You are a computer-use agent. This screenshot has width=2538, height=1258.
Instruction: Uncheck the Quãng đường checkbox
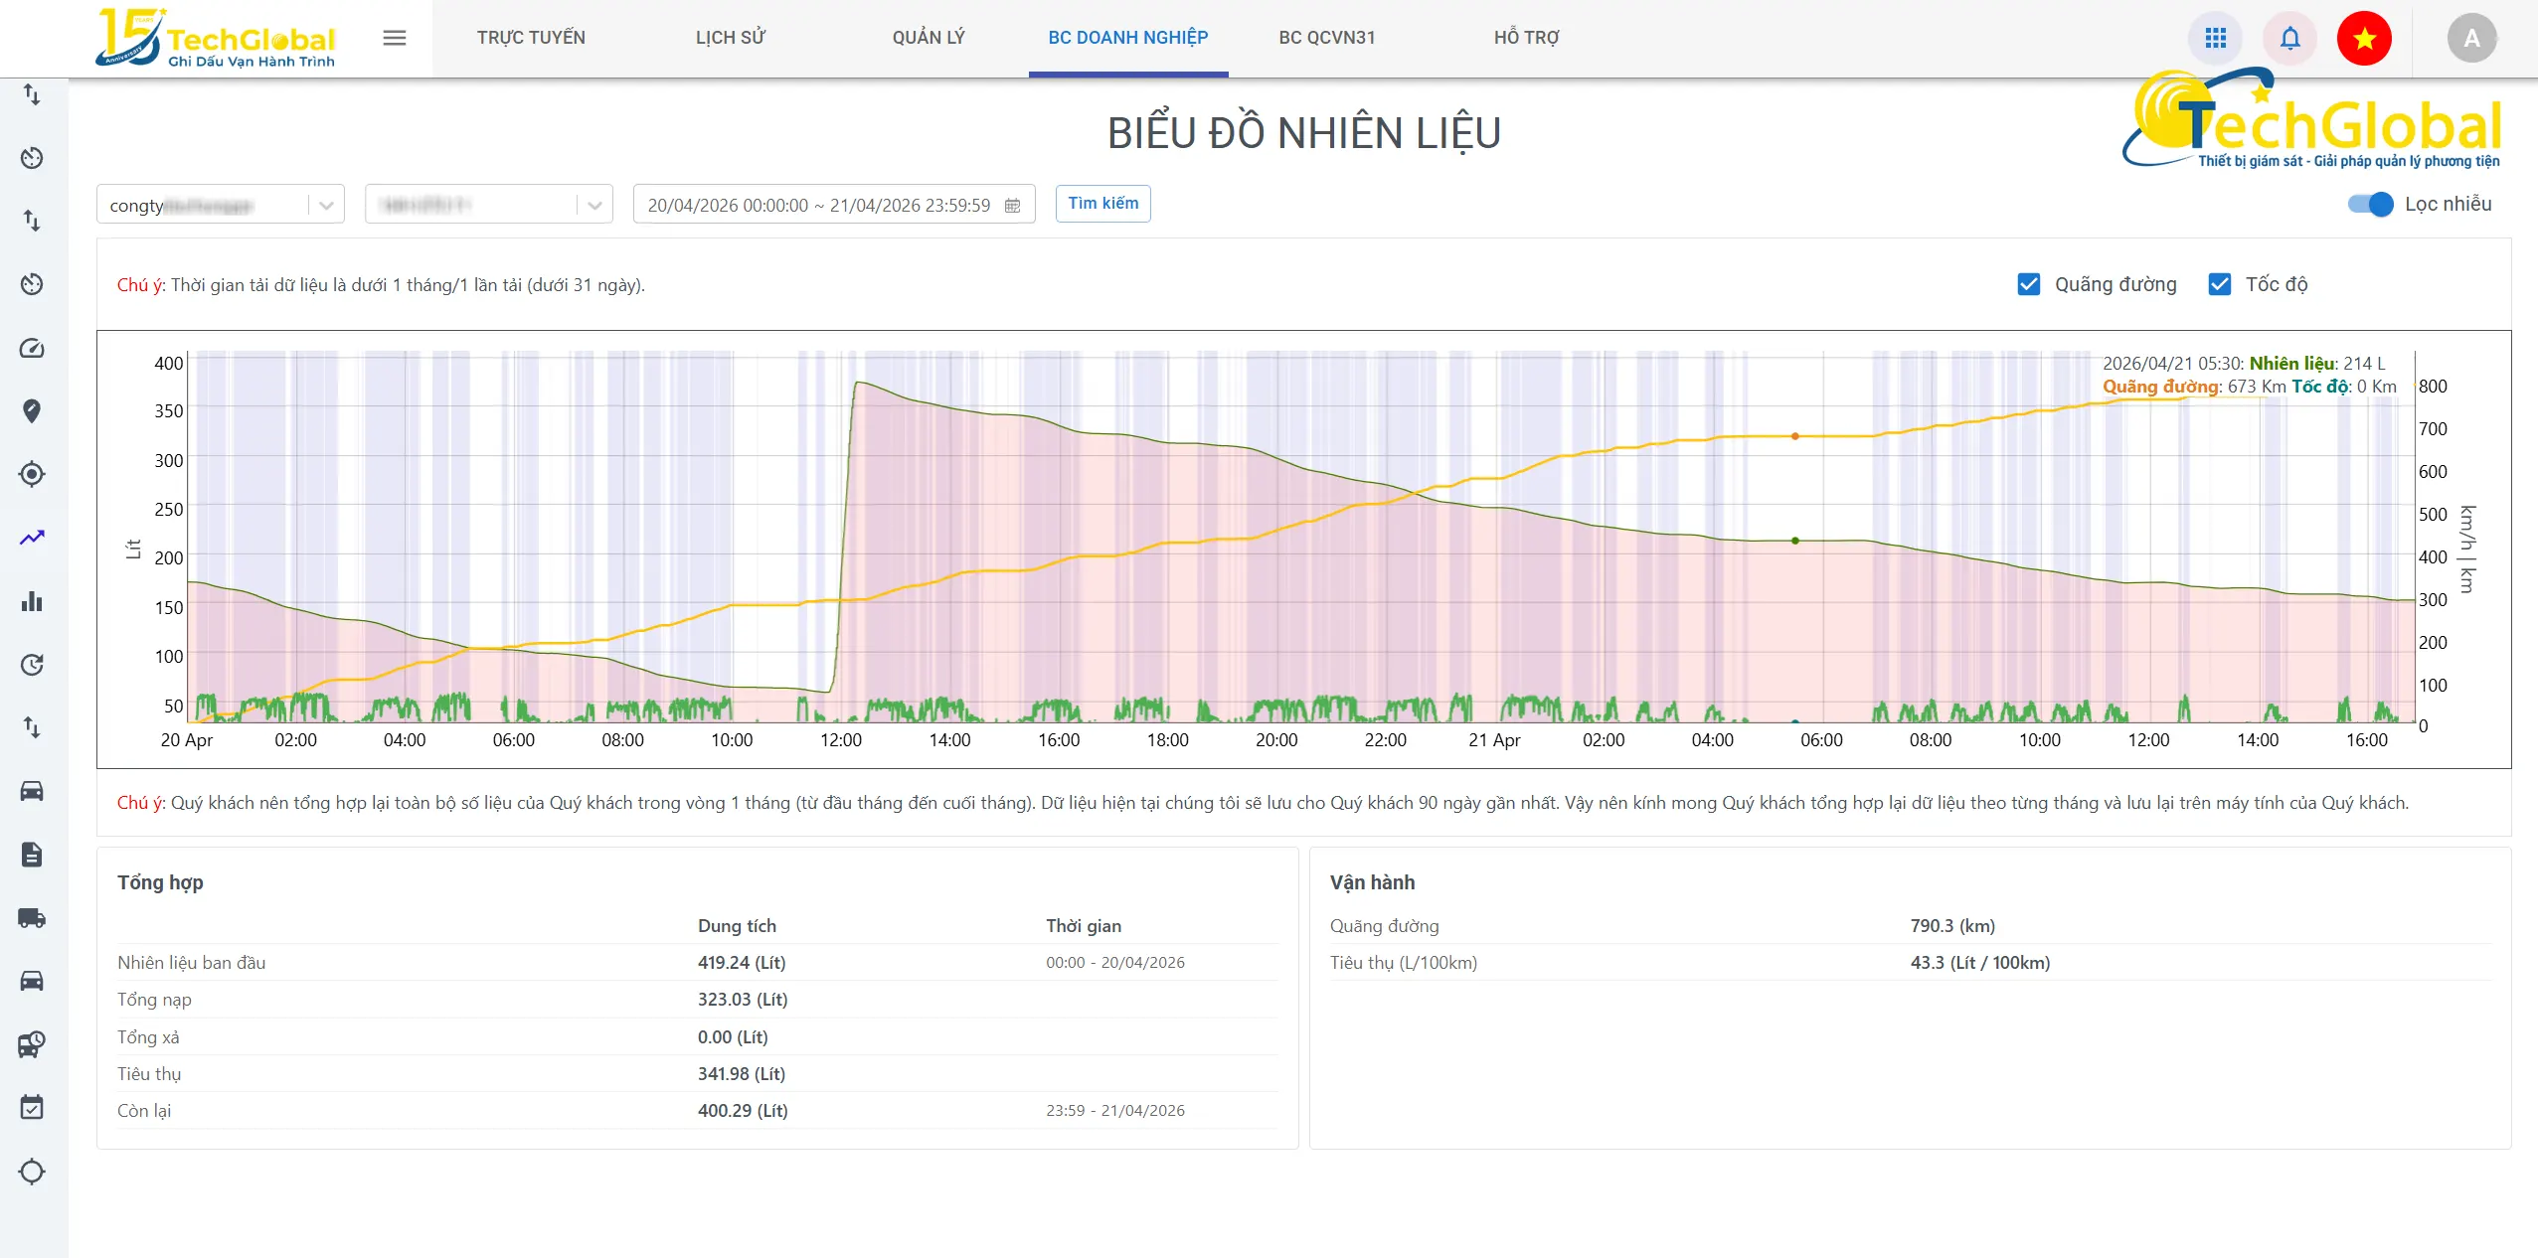[x=2029, y=284]
